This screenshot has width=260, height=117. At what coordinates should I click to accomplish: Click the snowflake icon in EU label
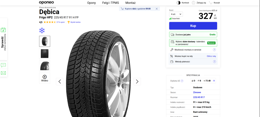[x=214, y=81]
